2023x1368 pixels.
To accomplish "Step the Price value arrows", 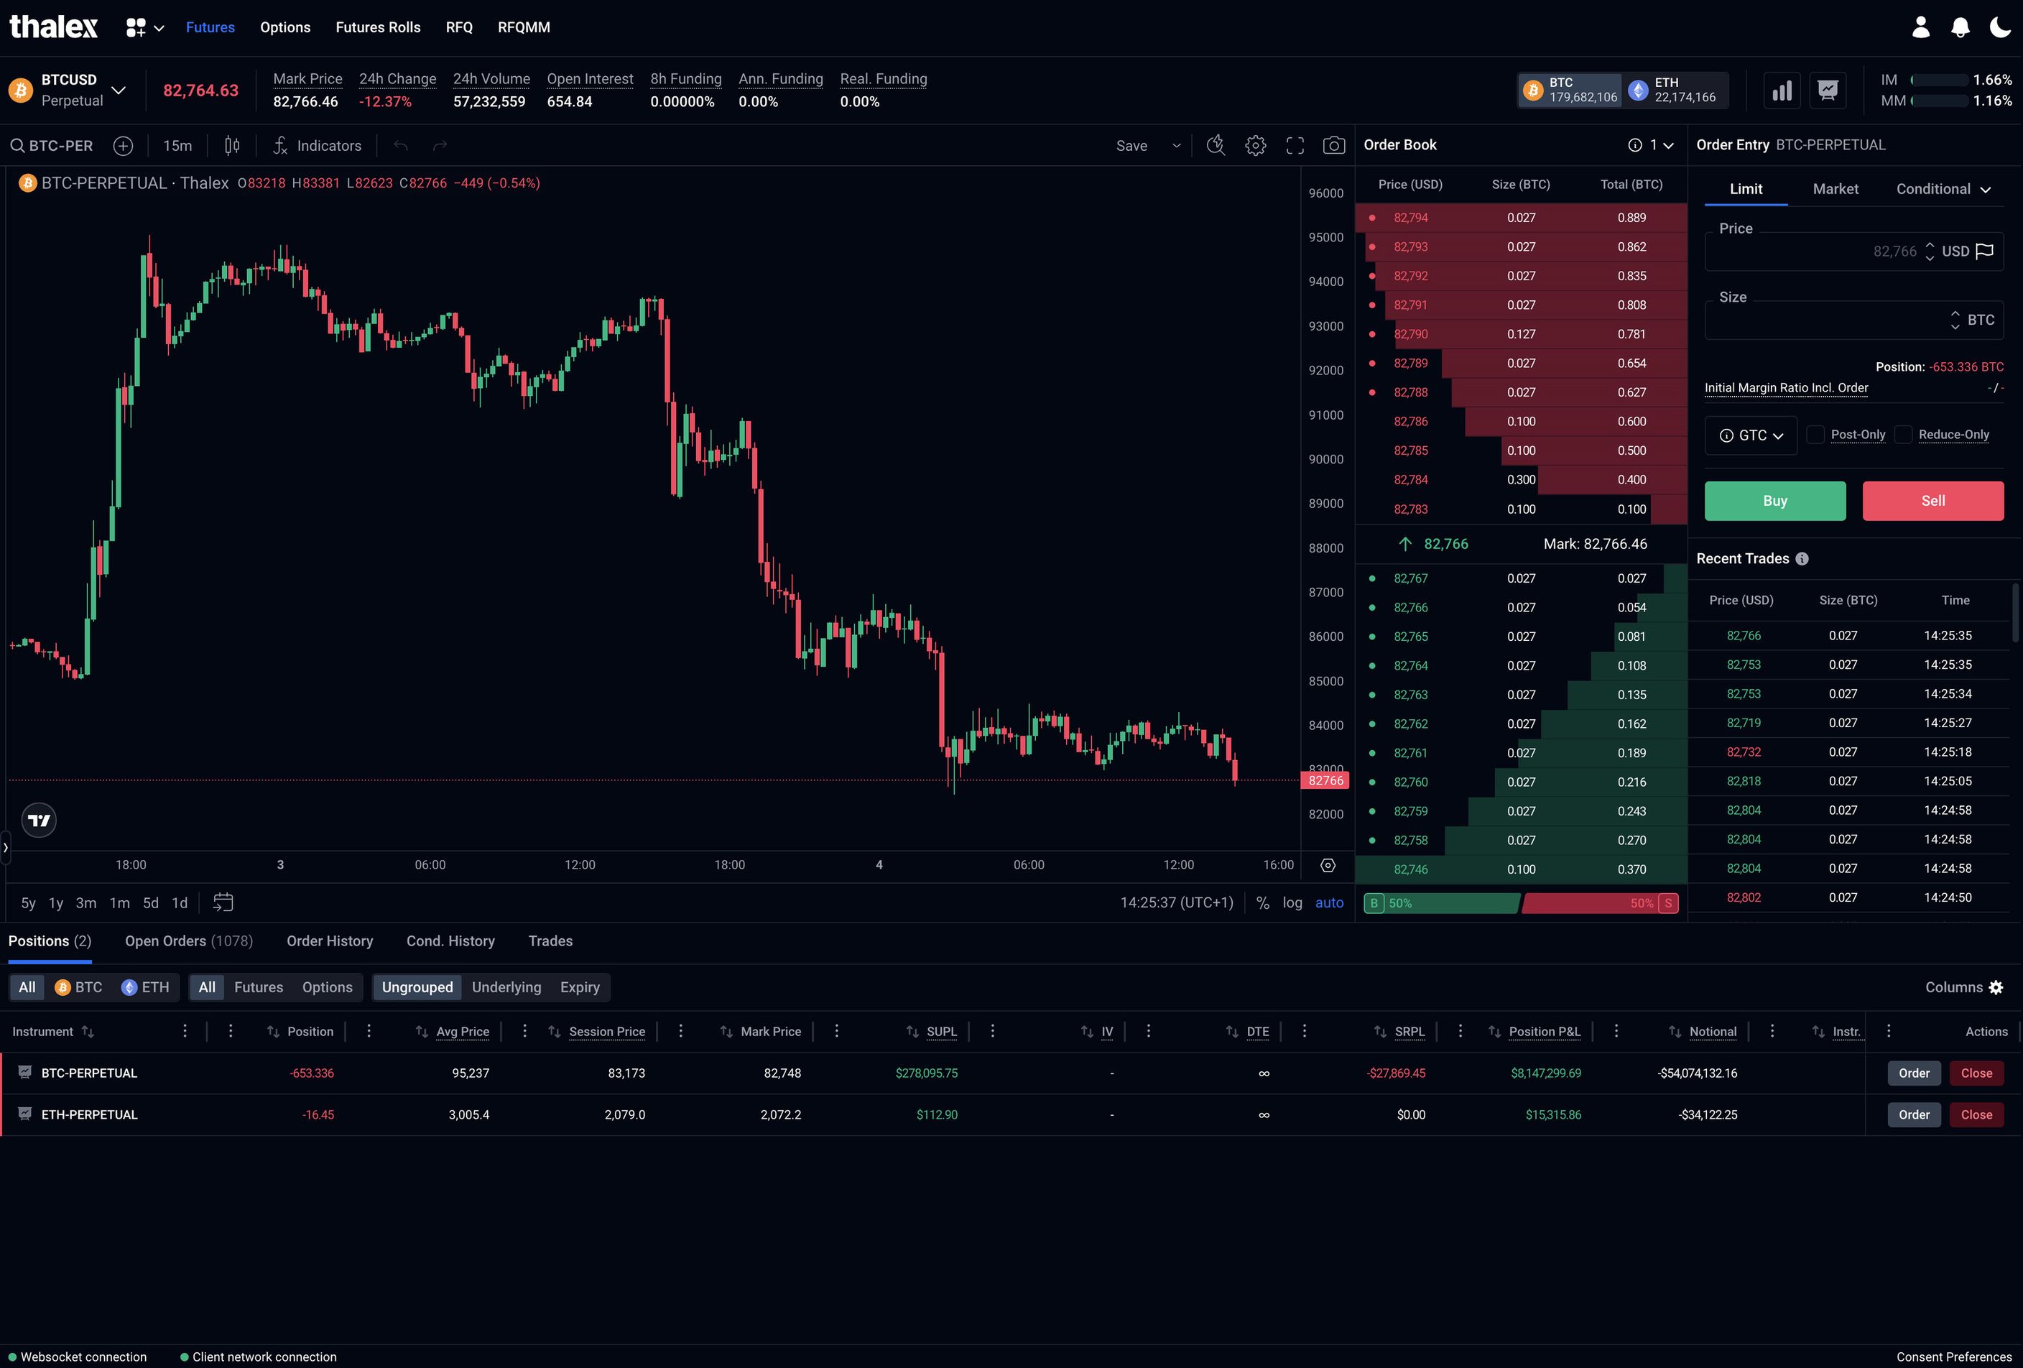I will (x=1930, y=251).
